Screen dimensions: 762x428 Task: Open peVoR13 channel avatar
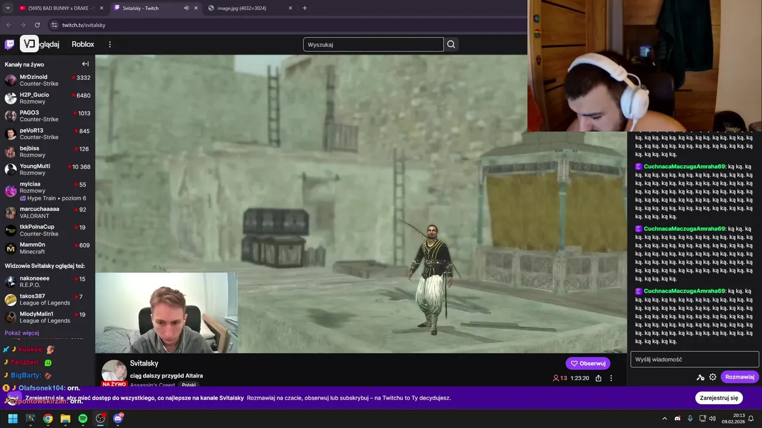pyautogui.click(x=11, y=134)
